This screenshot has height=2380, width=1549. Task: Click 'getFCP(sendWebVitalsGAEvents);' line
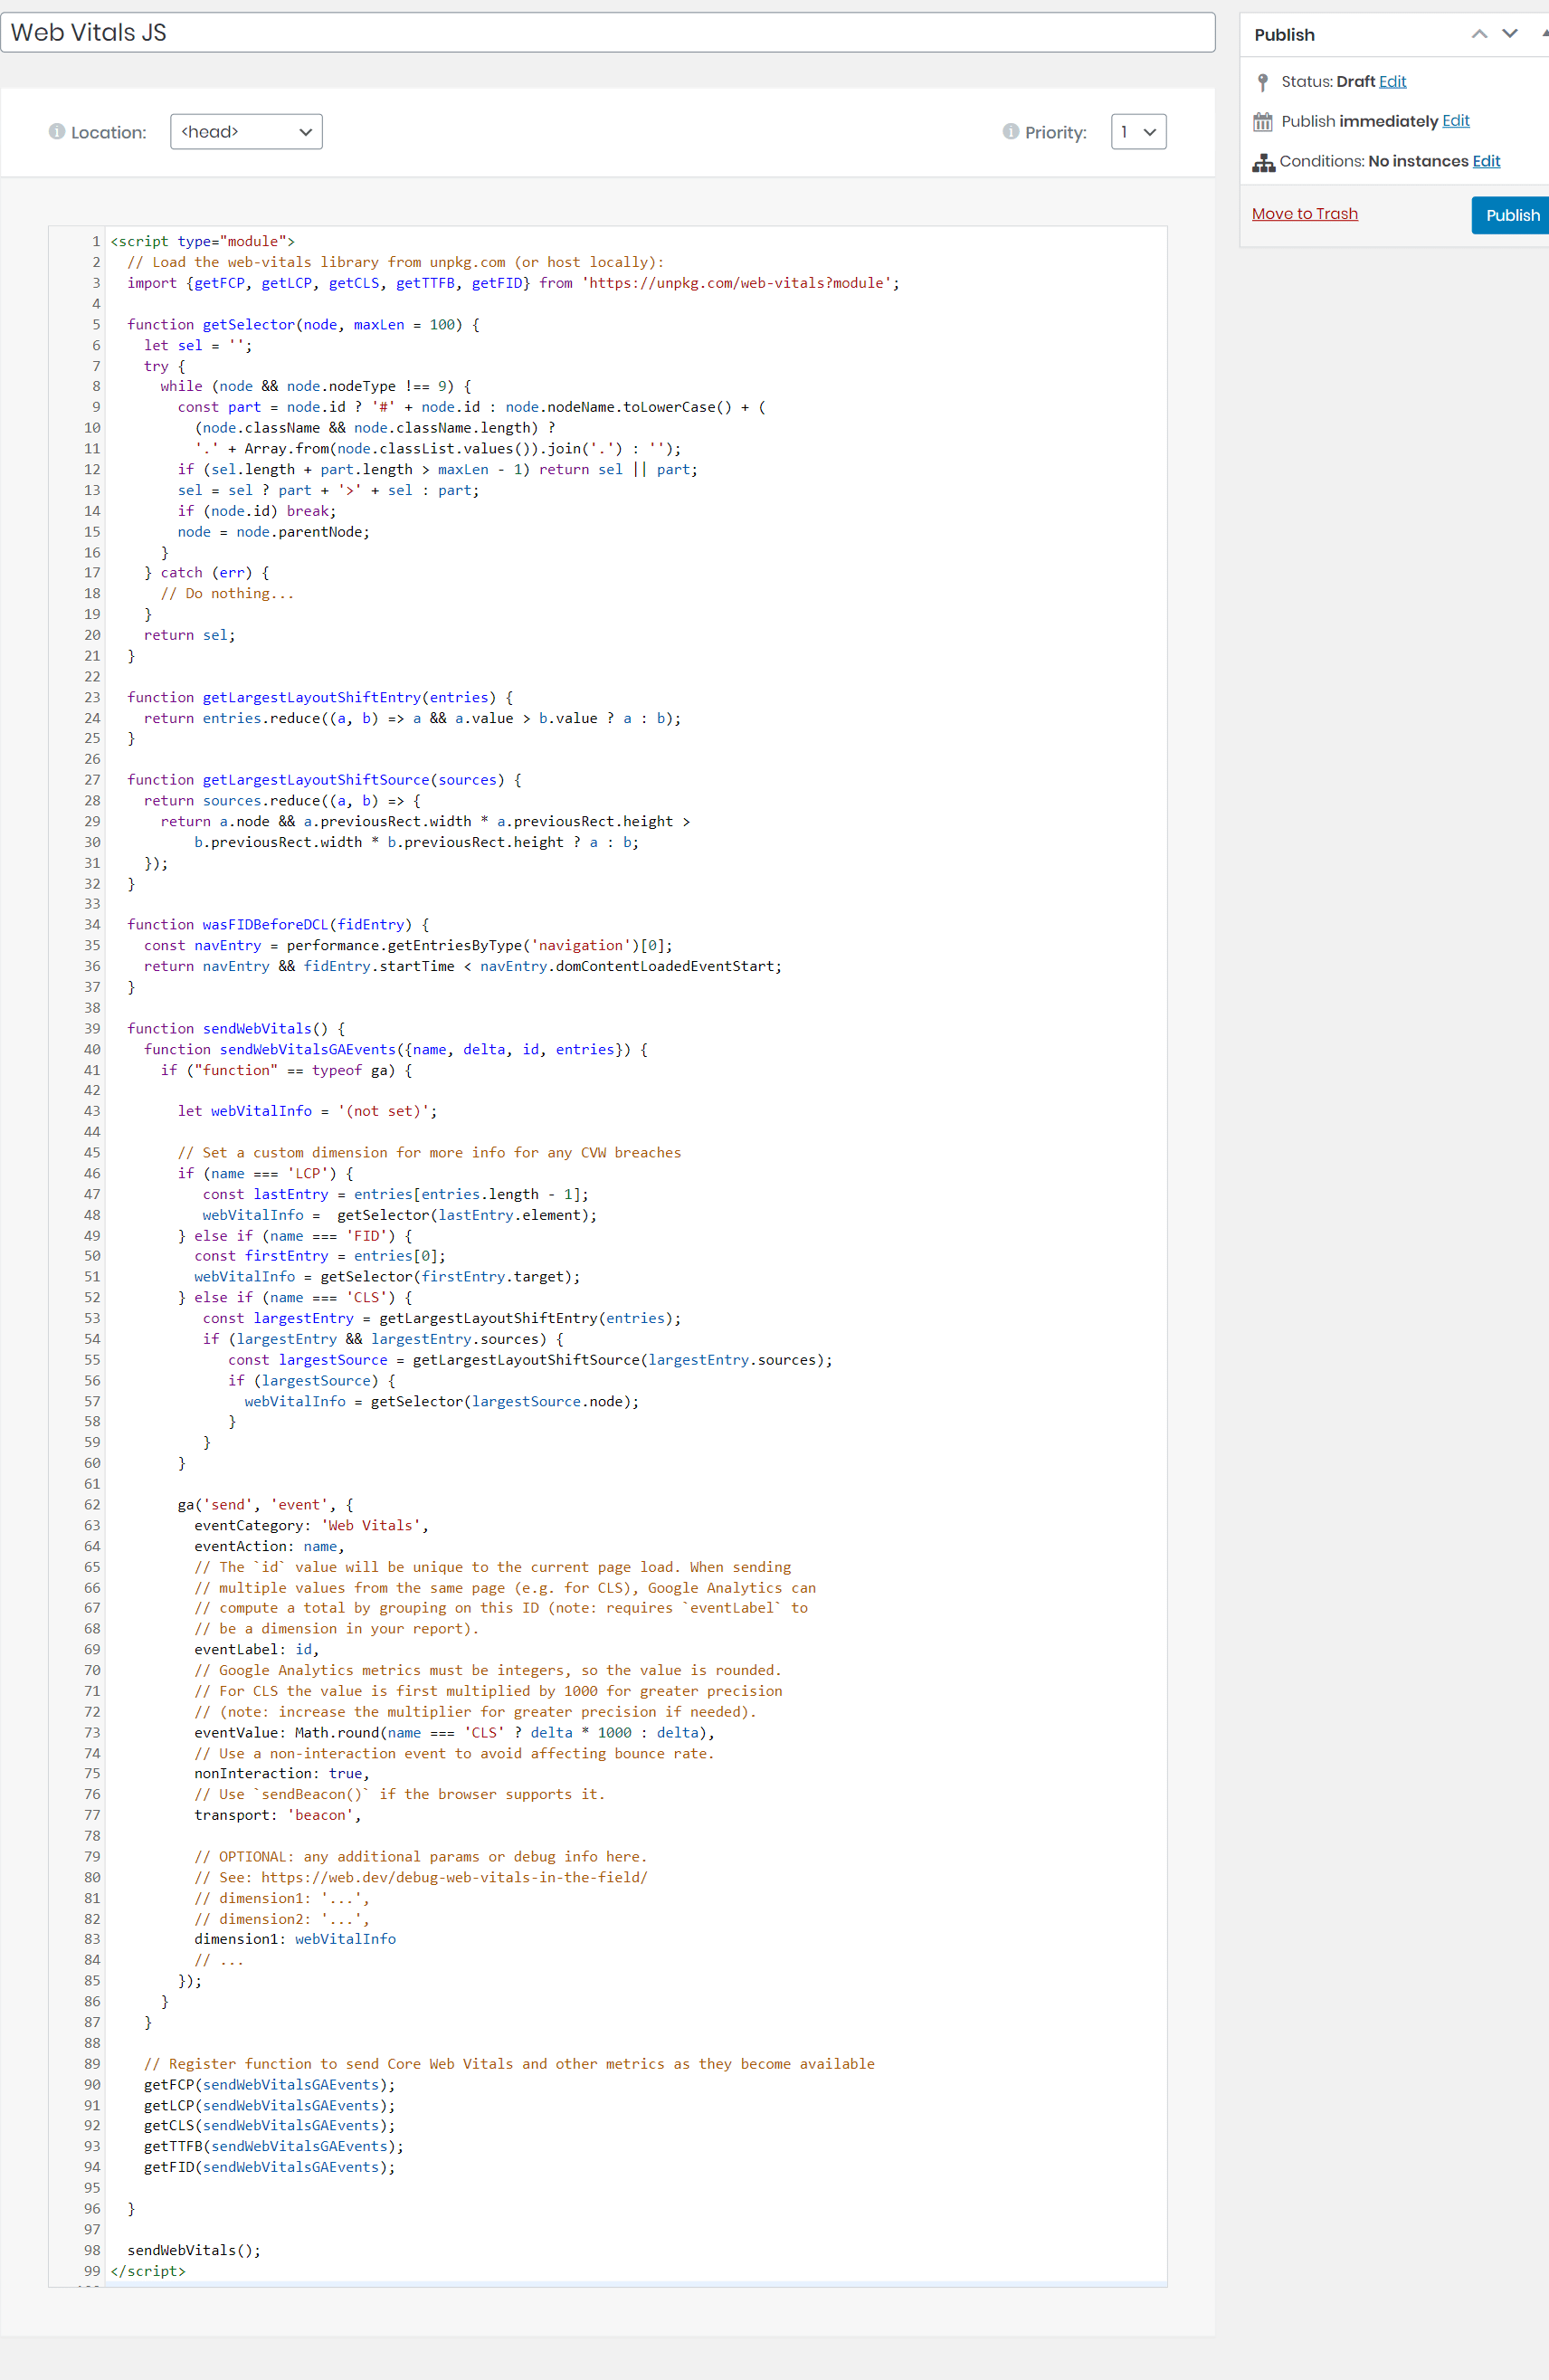pyautogui.click(x=269, y=2085)
